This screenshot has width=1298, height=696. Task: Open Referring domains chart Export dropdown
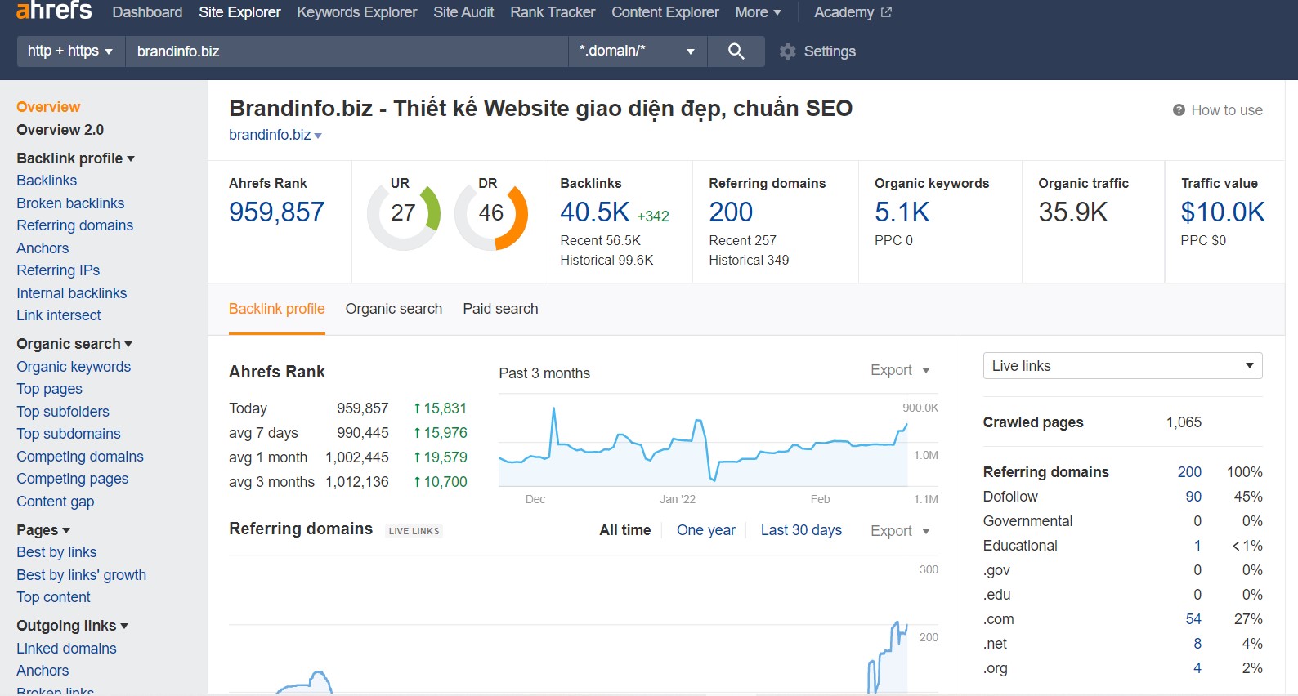[x=900, y=531]
